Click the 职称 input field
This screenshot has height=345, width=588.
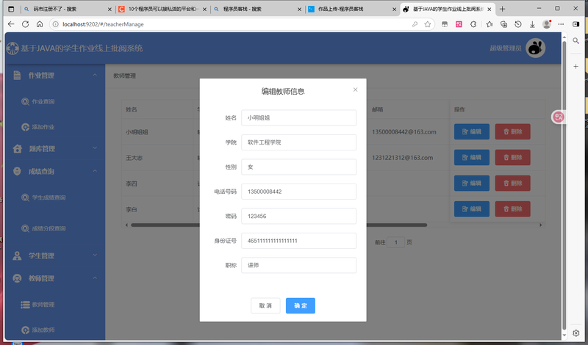[298, 265]
